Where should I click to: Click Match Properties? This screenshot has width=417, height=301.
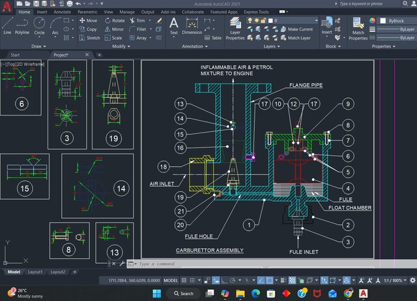coord(358,28)
